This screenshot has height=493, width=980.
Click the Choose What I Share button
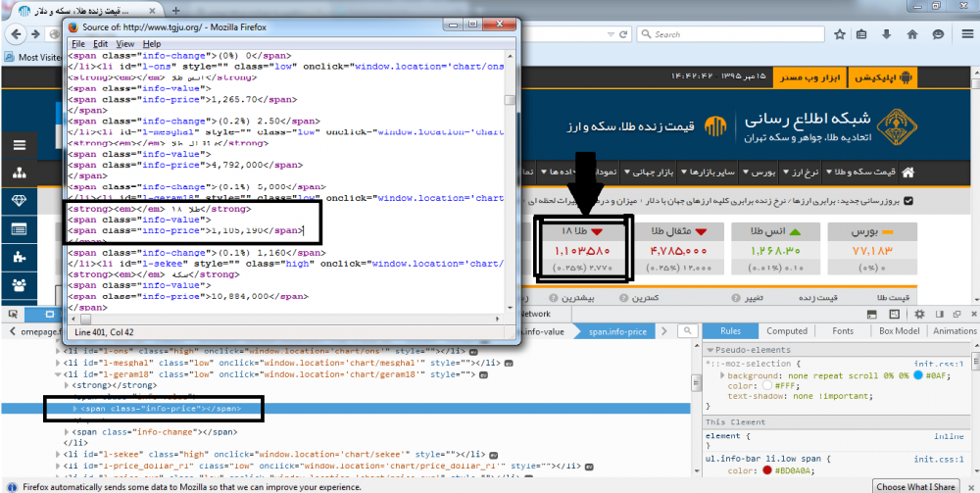point(916,486)
